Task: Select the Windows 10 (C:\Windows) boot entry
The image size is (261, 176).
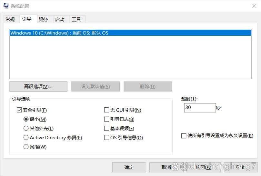Action: [130, 33]
